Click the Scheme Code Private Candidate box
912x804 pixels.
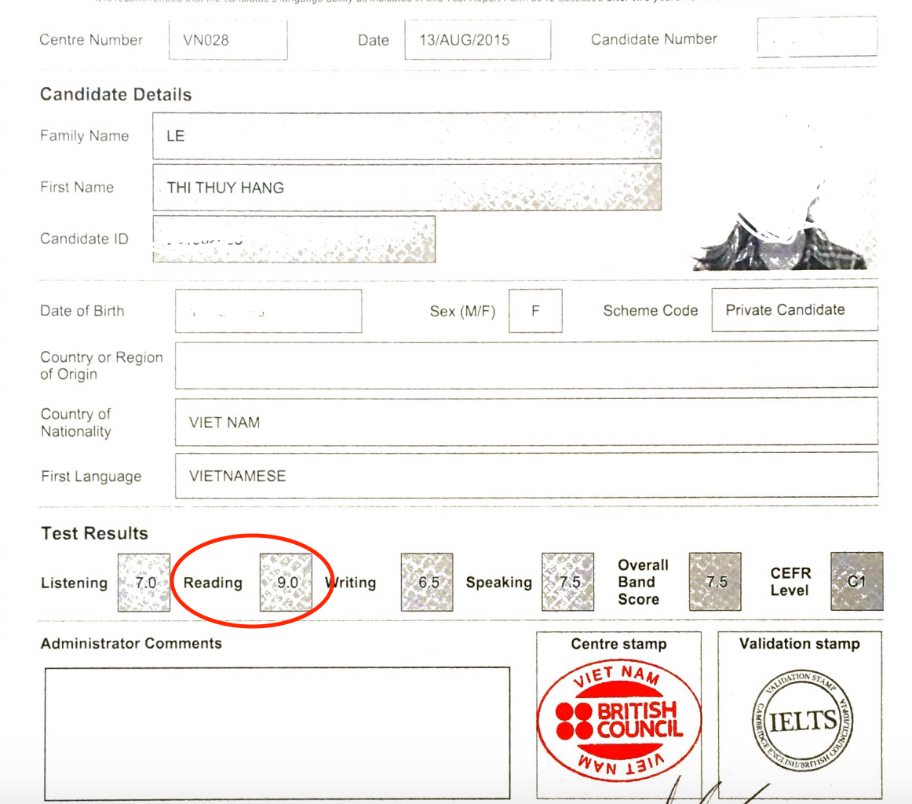pos(794,309)
